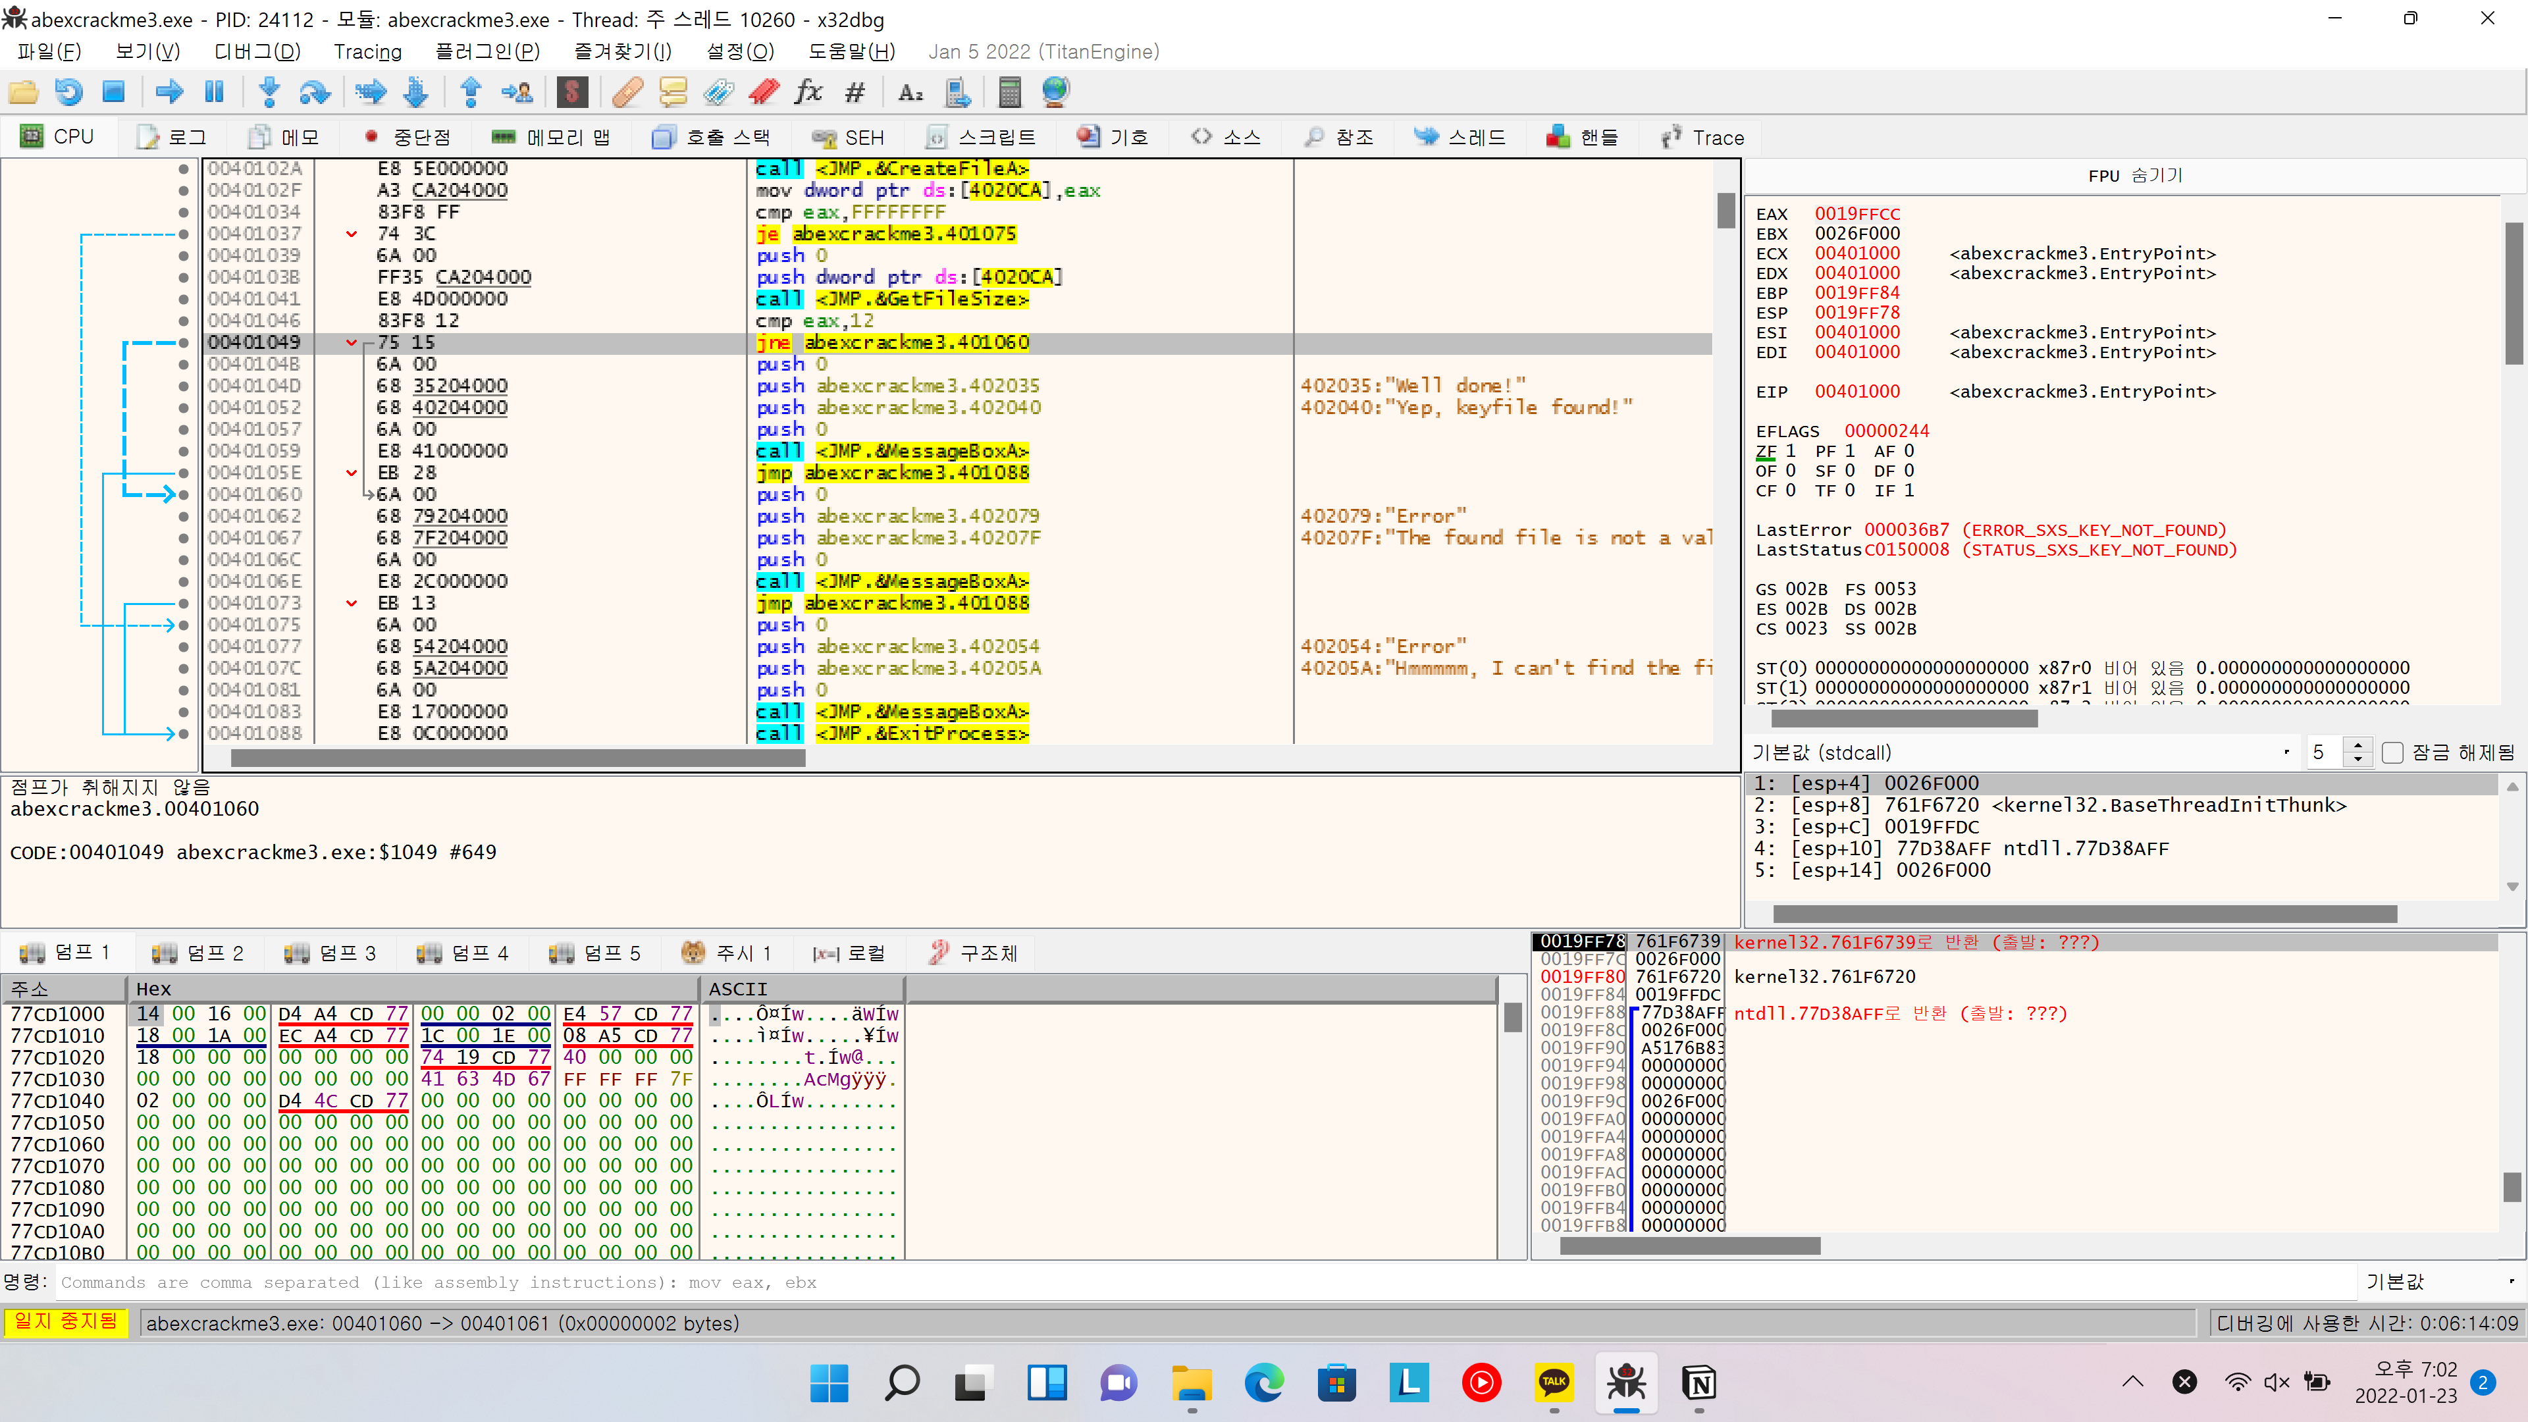Click the disassembly horizontal scrollbar thumb

(517, 758)
